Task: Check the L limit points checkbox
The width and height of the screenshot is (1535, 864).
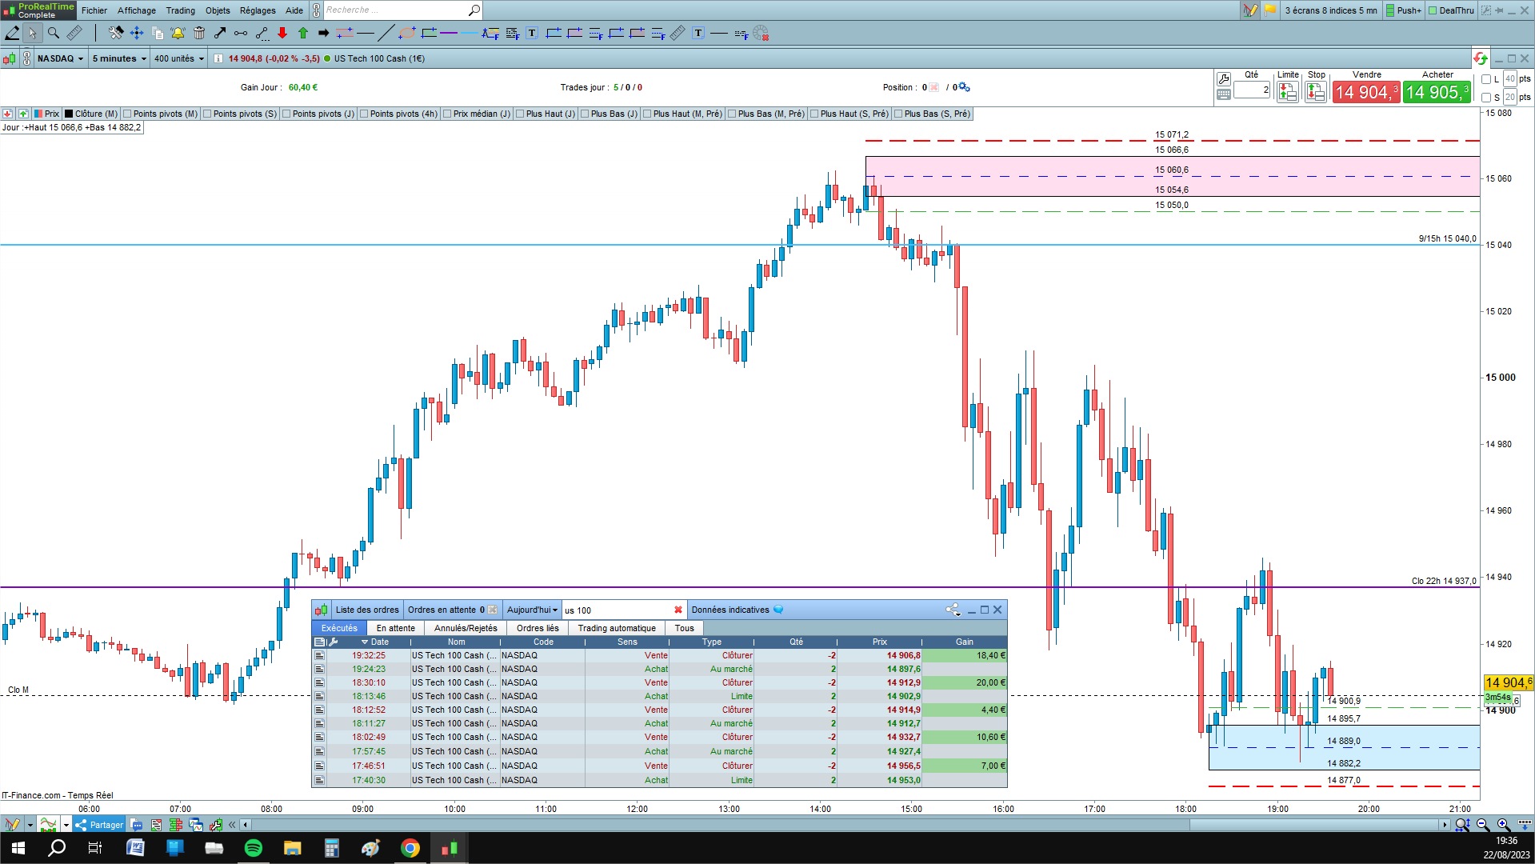Action: click(1486, 79)
